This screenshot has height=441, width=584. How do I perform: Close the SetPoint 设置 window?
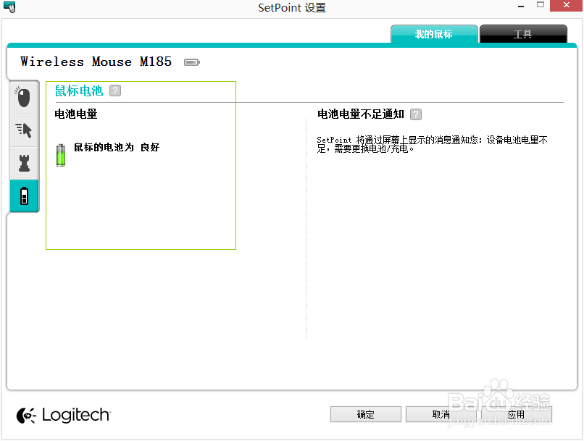tap(566, 6)
